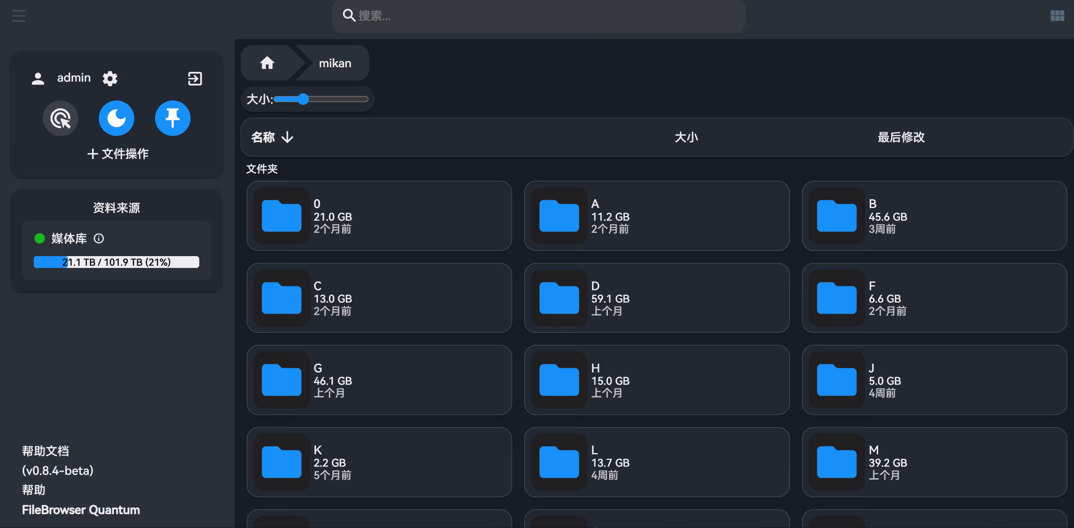Open the hamburger sidebar menu
This screenshot has width=1074, height=528.
pyautogui.click(x=19, y=16)
